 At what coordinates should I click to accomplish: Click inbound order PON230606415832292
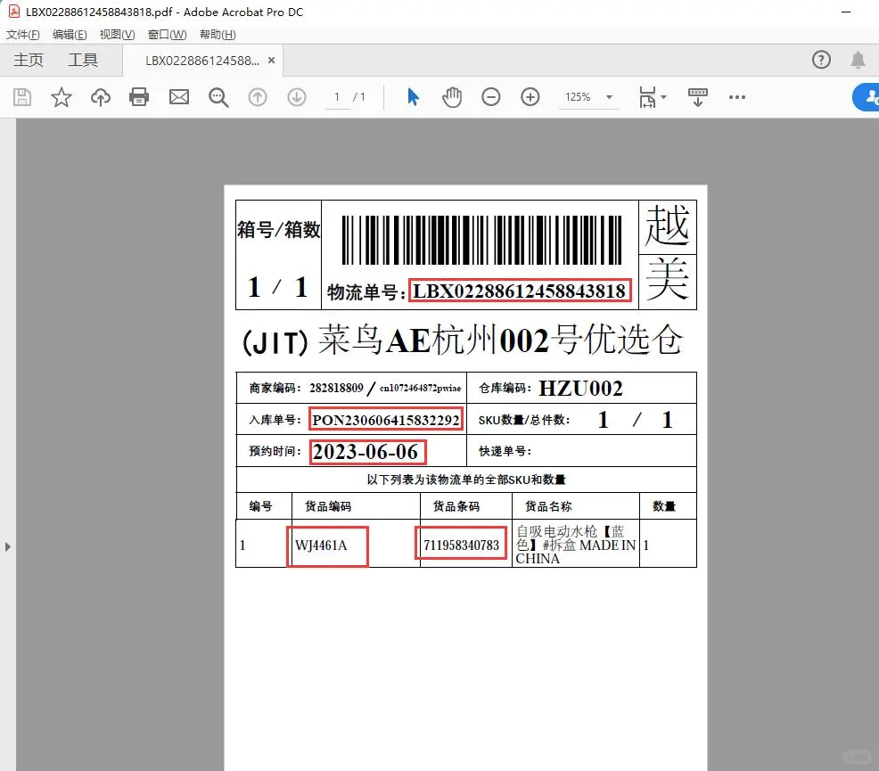[x=386, y=420]
